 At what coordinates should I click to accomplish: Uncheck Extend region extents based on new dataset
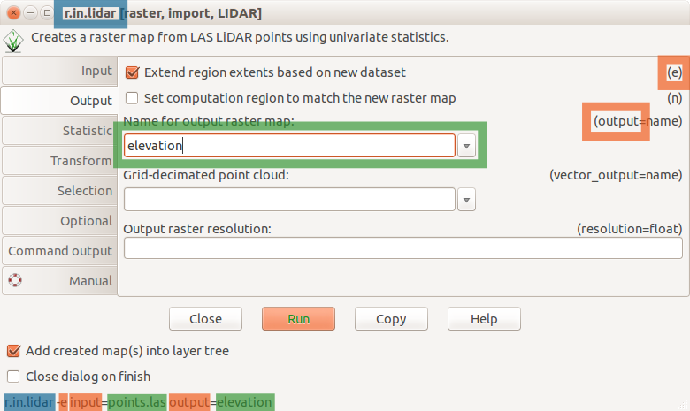coord(132,72)
